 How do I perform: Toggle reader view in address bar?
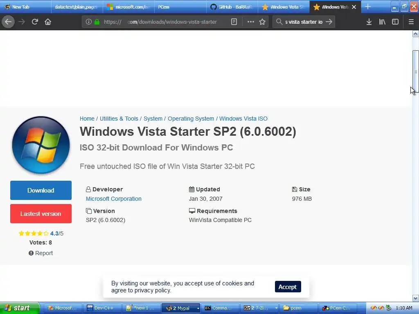pos(234,22)
